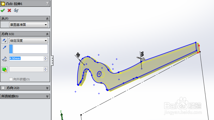Cancel extrude with red X

(x=9, y=10)
